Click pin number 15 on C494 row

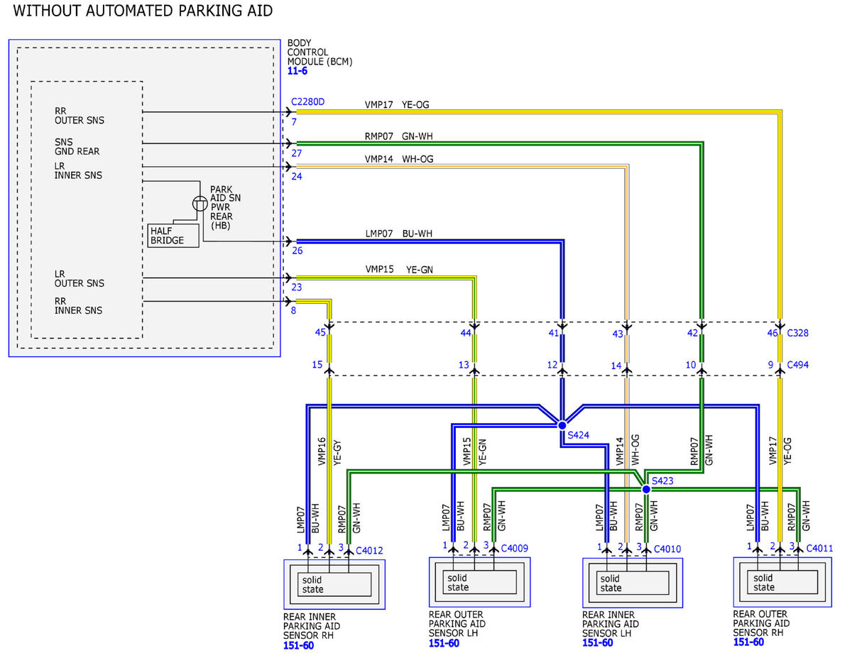(x=317, y=365)
